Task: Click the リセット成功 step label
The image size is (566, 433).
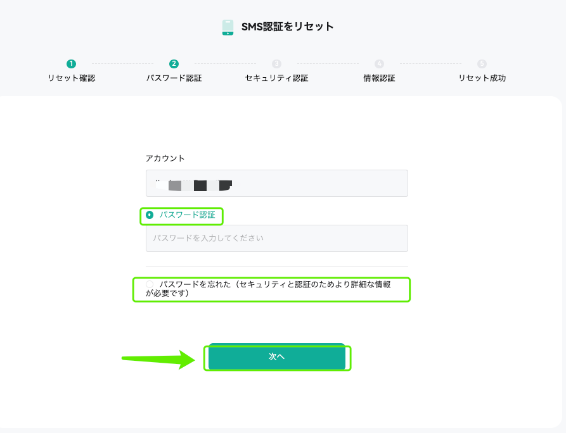Action: [x=482, y=78]
